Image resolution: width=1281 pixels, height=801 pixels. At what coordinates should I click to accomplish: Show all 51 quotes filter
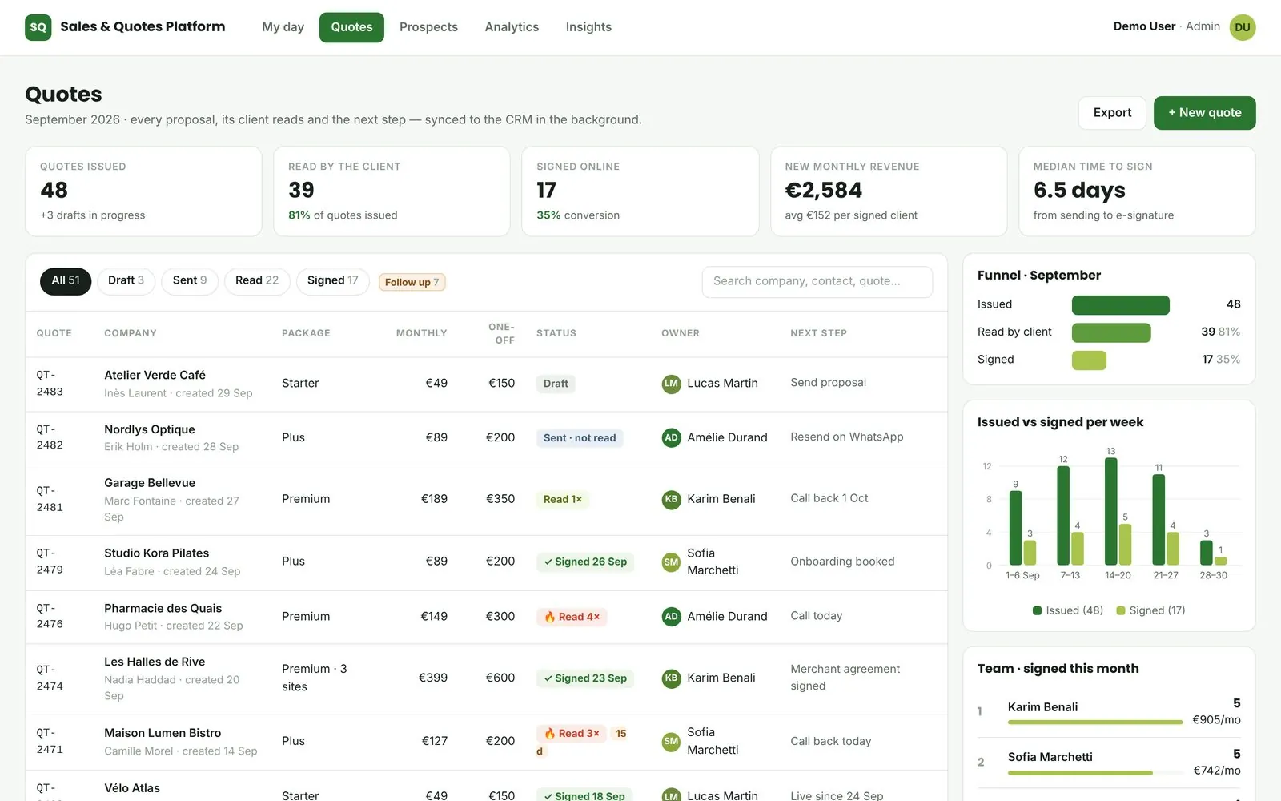[66, 280]
